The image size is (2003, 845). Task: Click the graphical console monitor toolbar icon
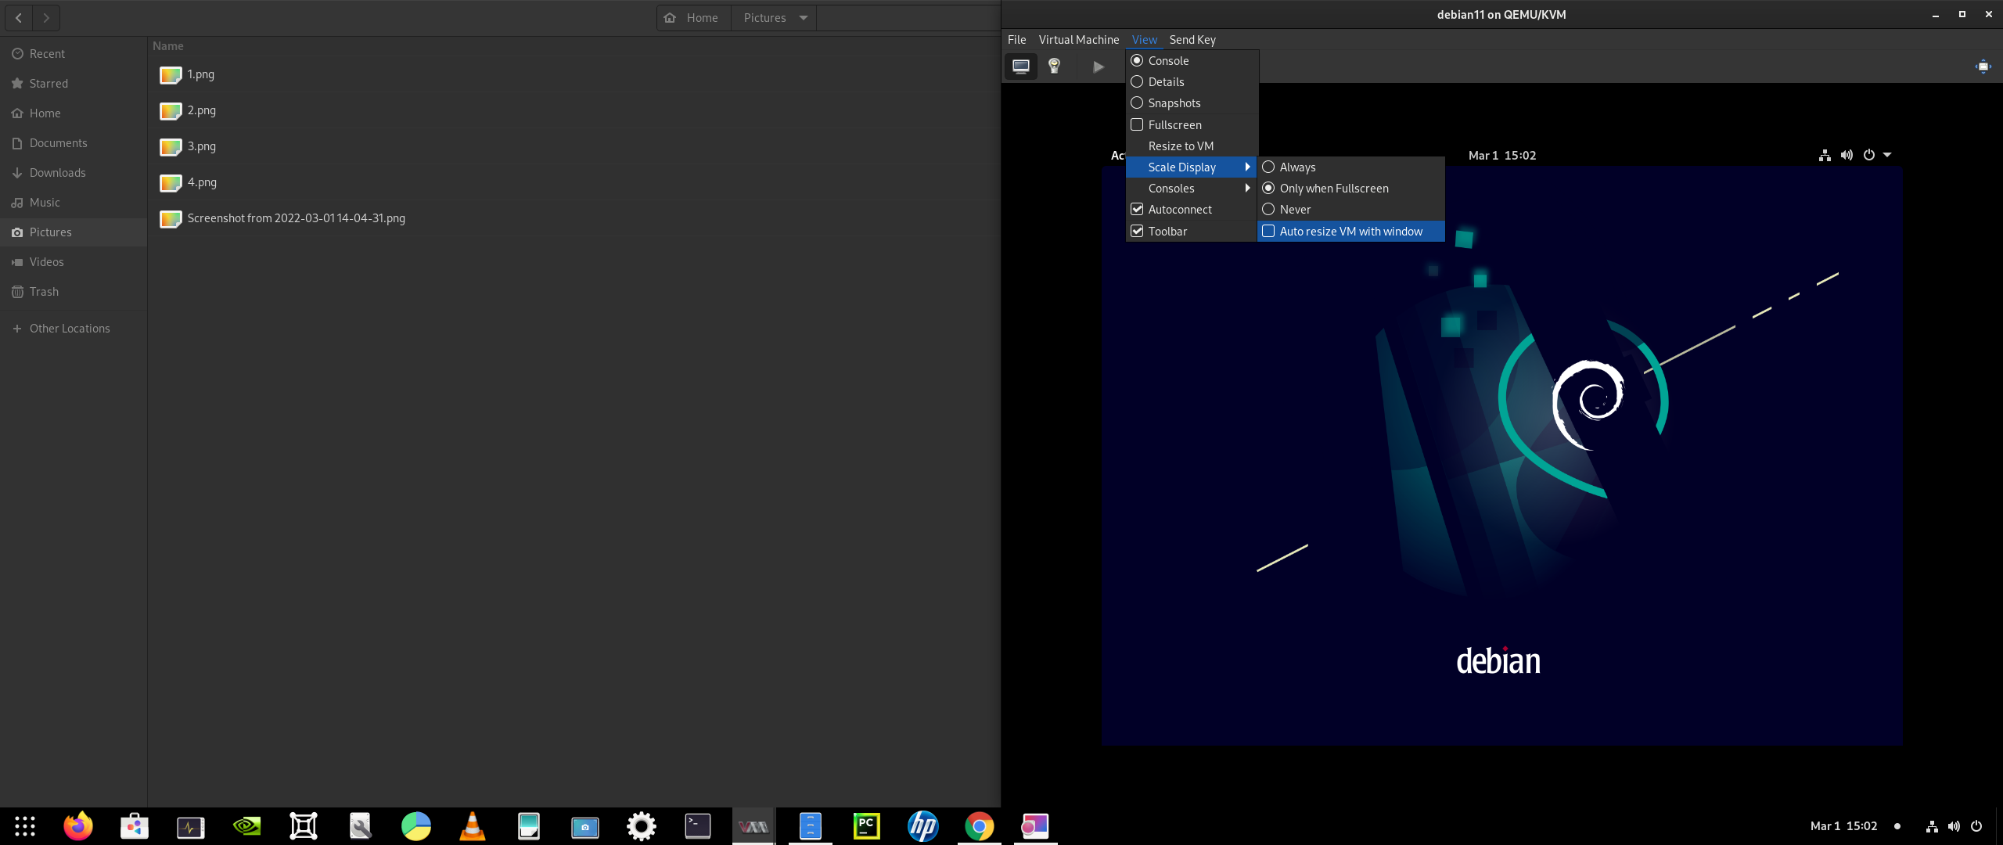(1020, 67)
